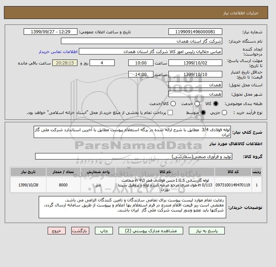Click the item name cell لوله گازرسانی I.G.S
276x267 pixels.
click(165, 185)
